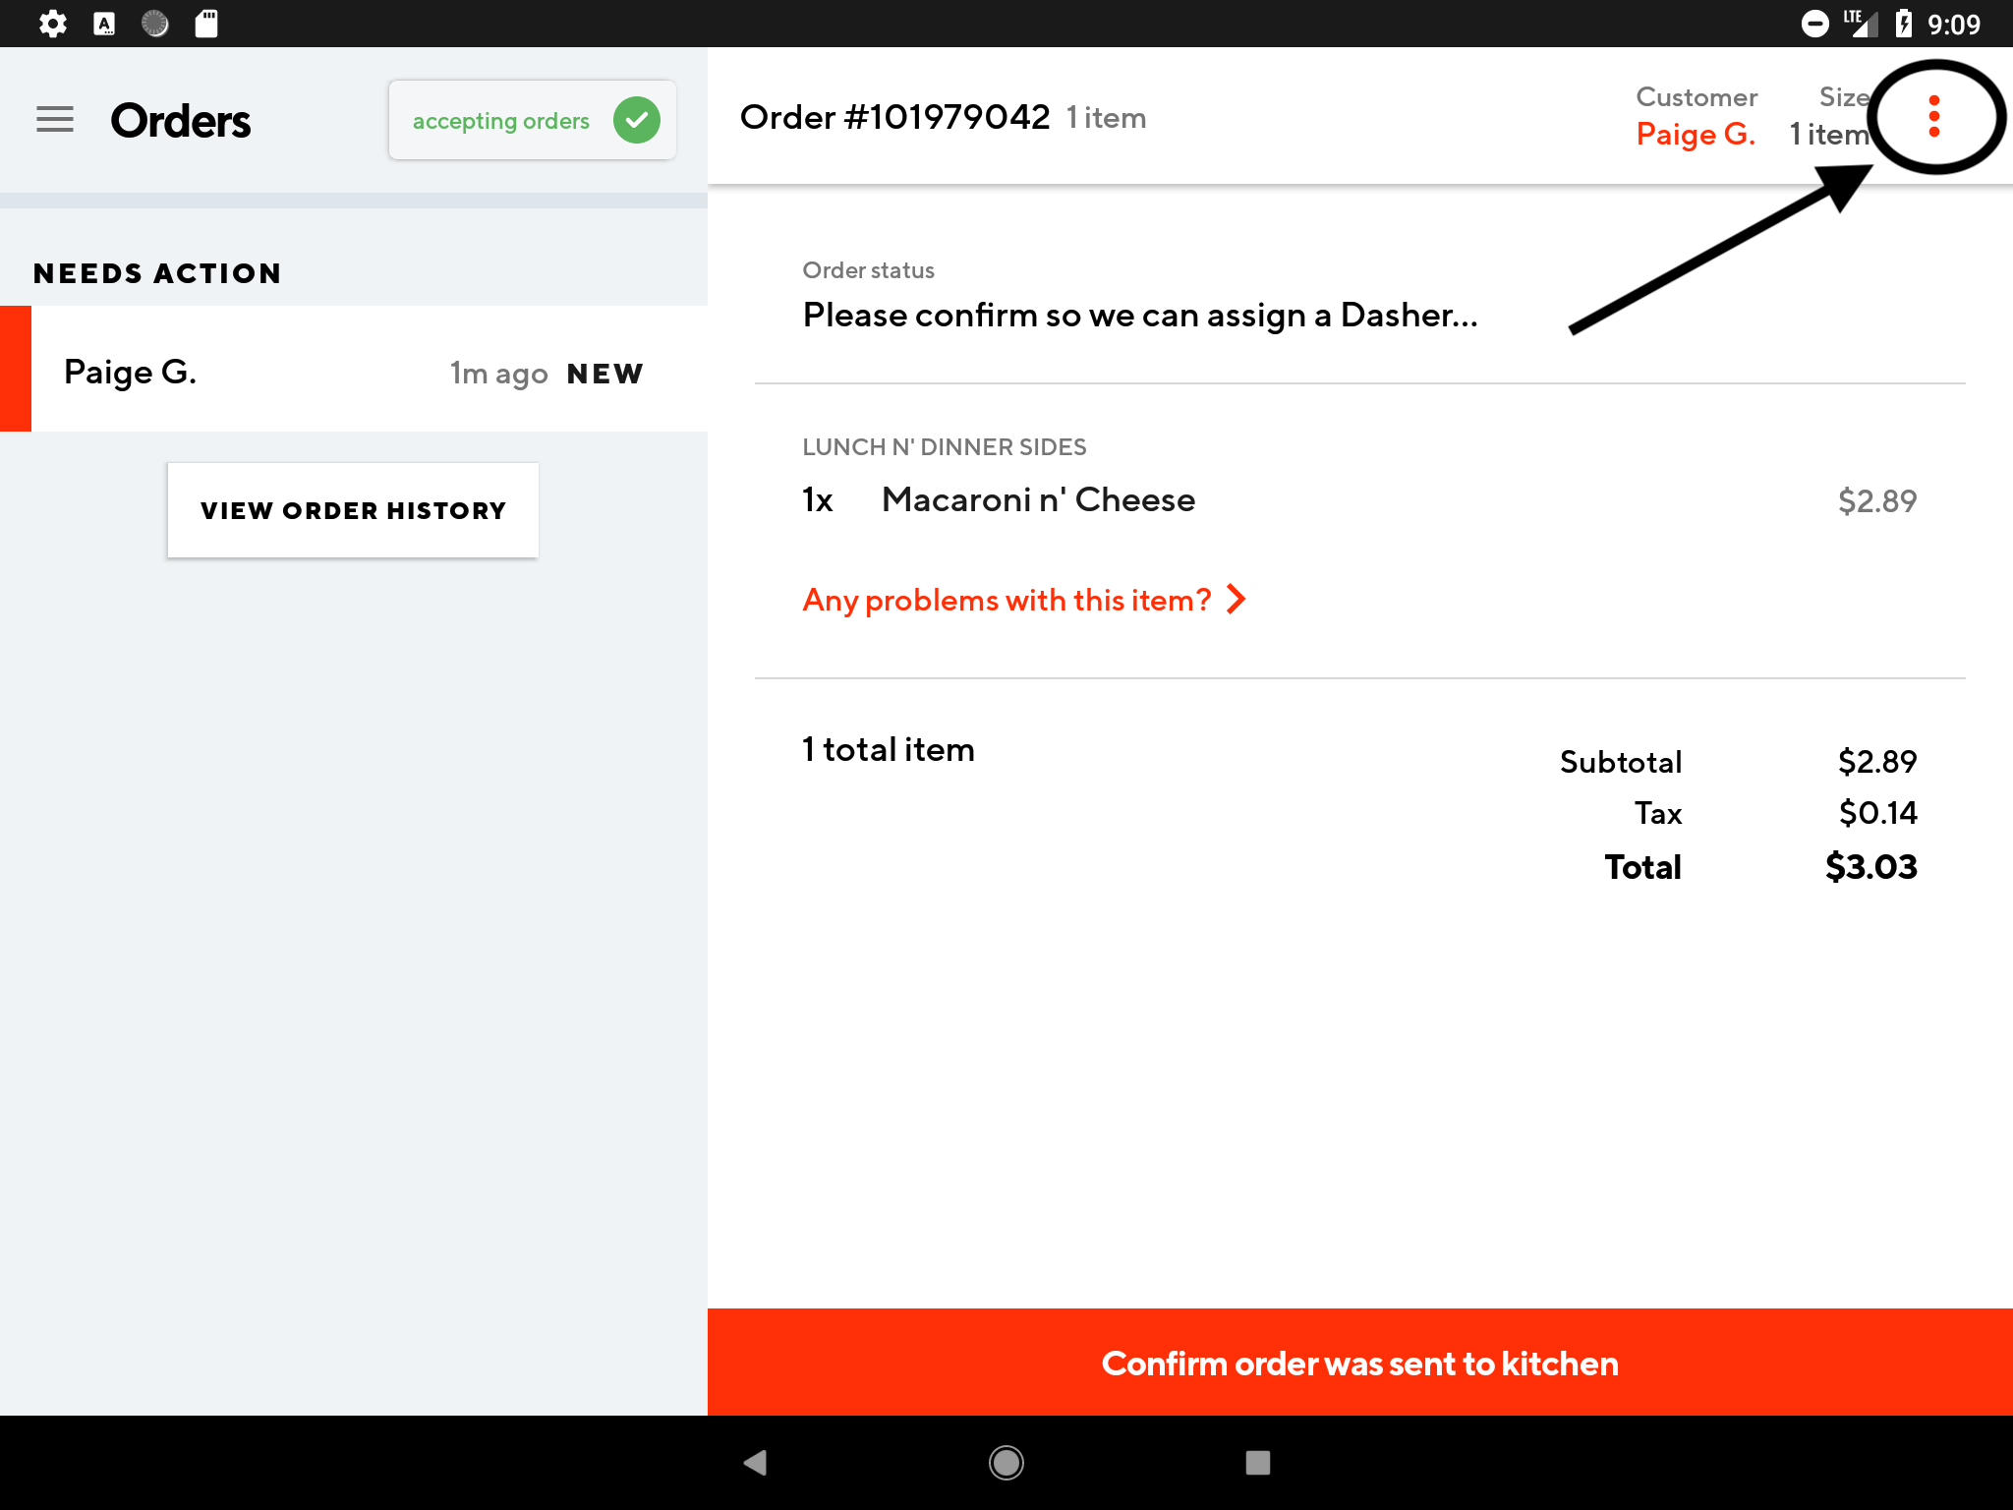Screen dimensions: 2013x1510
Task: Open the hamburger navigation menu
Action: point(55,120)
